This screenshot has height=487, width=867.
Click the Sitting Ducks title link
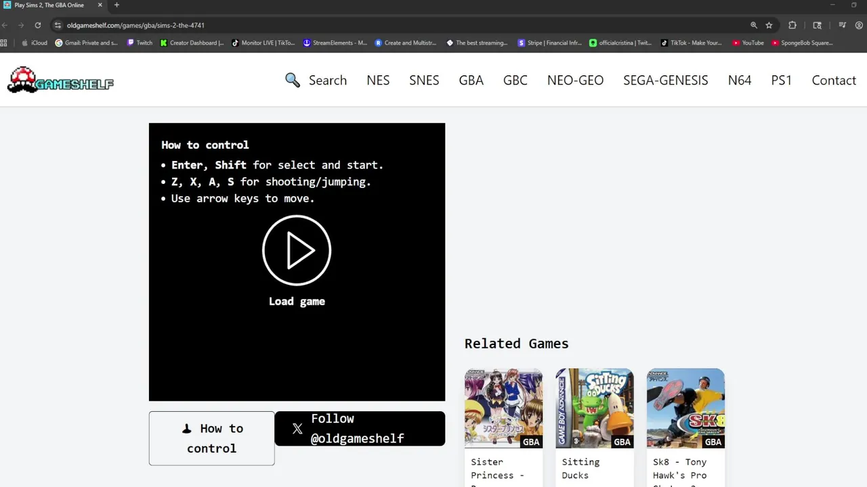580,468
